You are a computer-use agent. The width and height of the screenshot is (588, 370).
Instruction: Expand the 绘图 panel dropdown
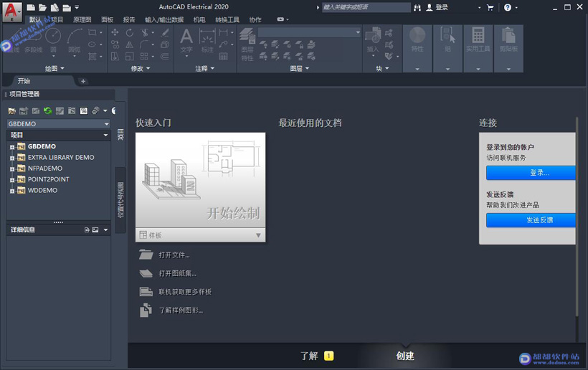point(54,68)
